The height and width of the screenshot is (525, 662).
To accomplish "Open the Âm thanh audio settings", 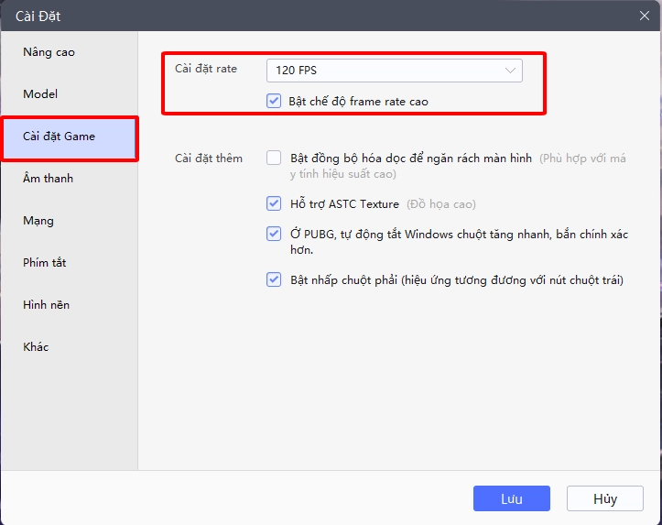I will (48, 179).
